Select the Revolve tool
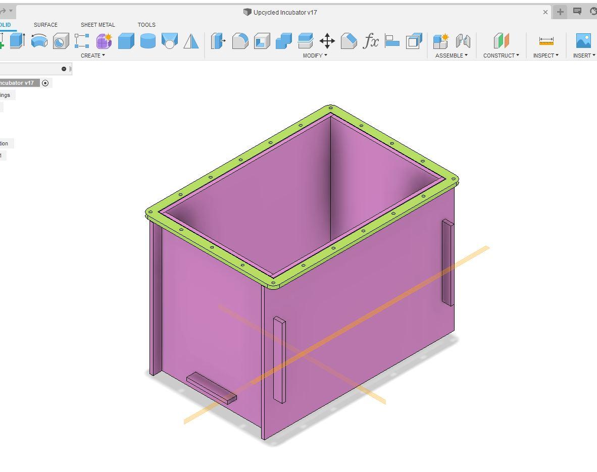 tap(39, 41)
